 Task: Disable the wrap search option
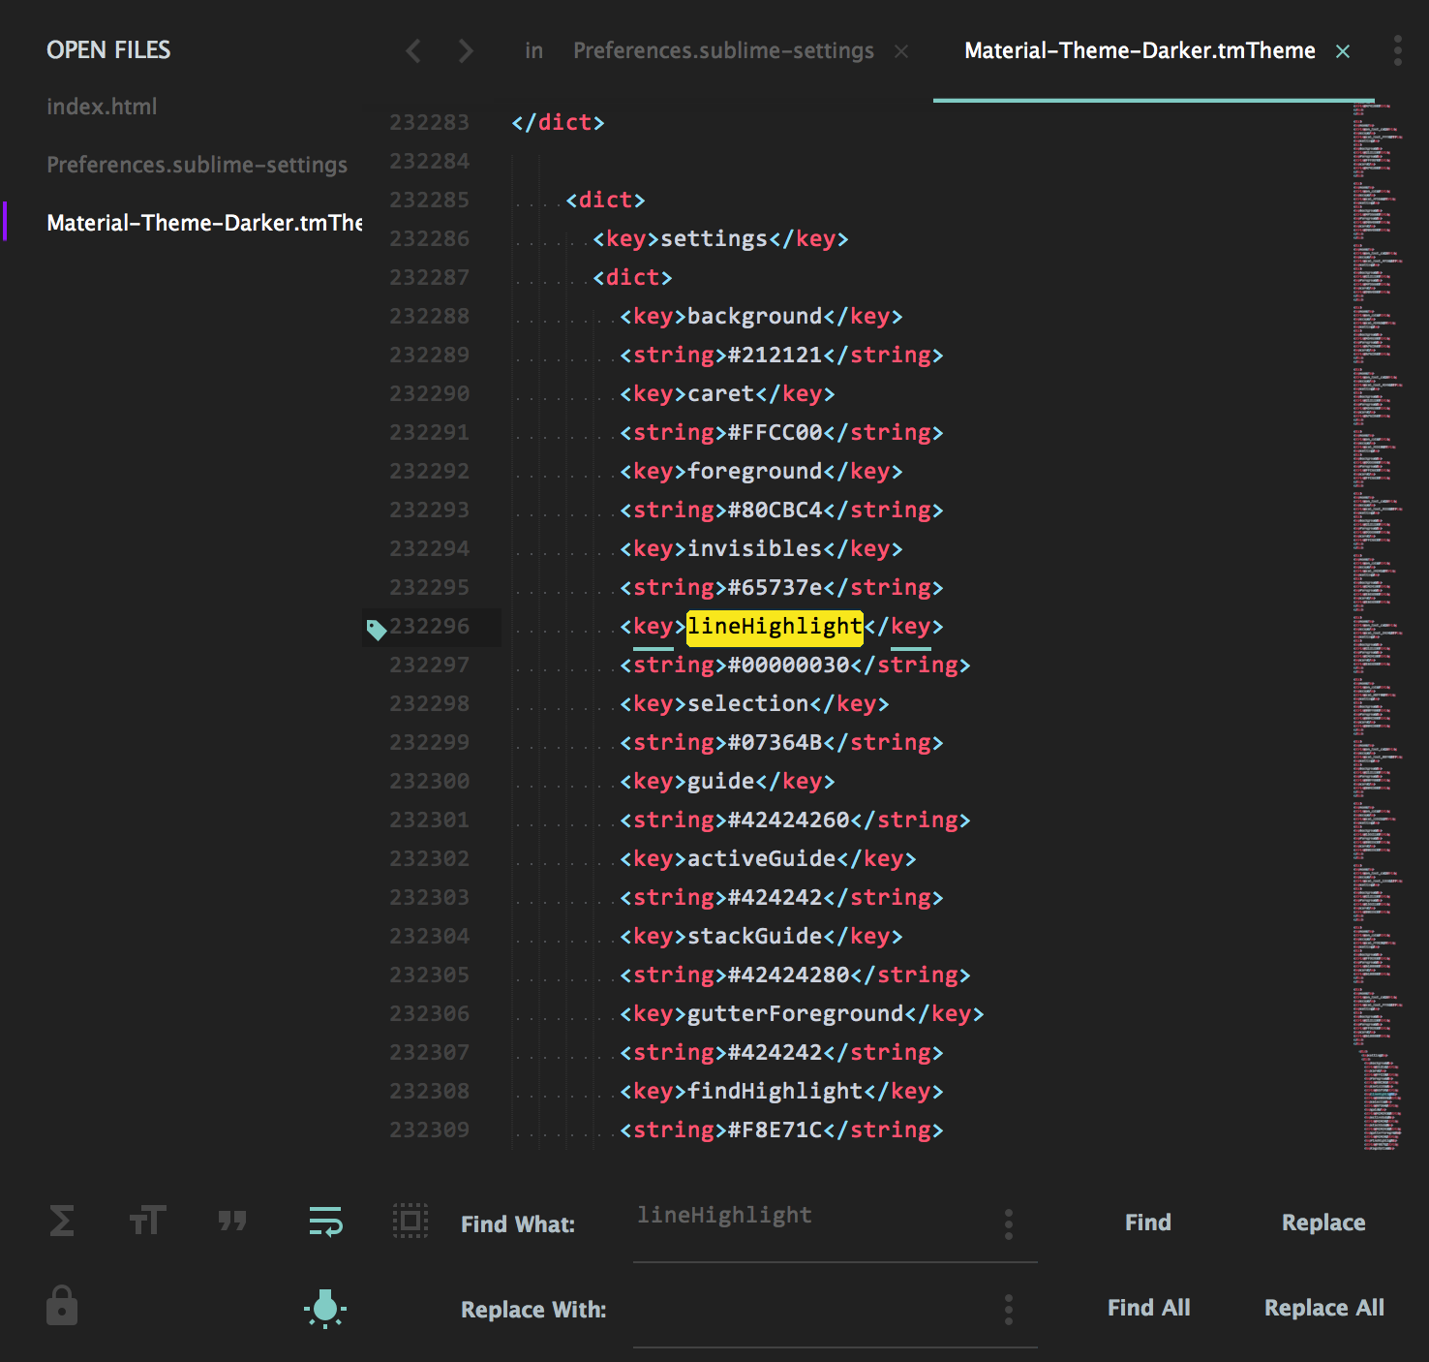point(324,1223)
